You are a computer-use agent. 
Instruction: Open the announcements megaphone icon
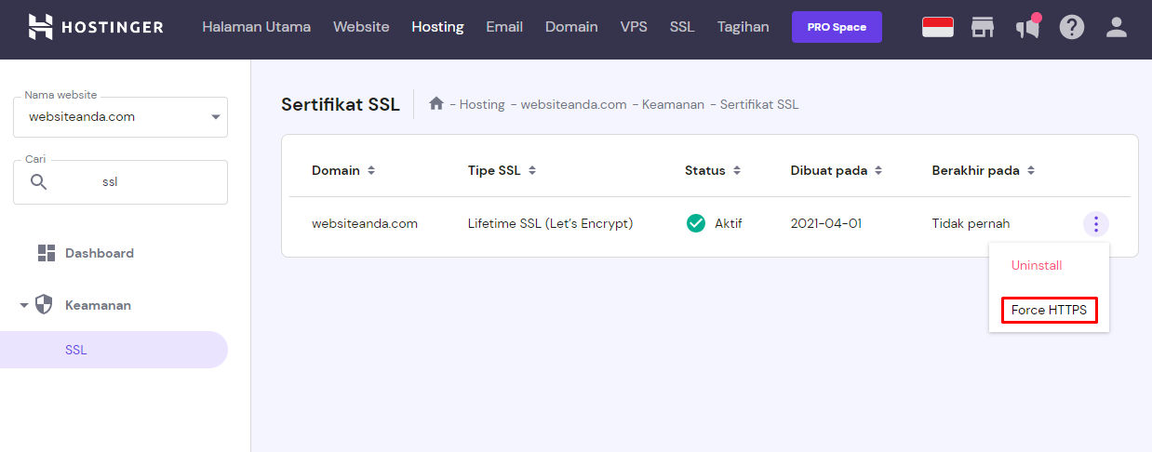pyautogui.click(x=1027, y=27)
